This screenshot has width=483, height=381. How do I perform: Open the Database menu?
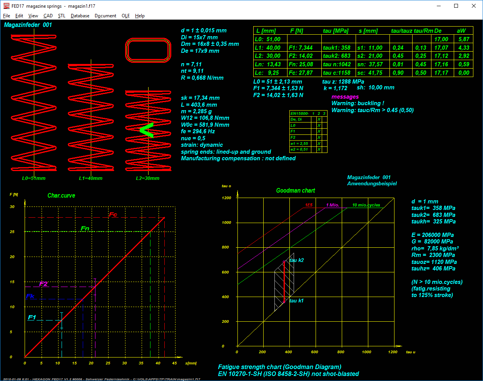coord(80,16)
